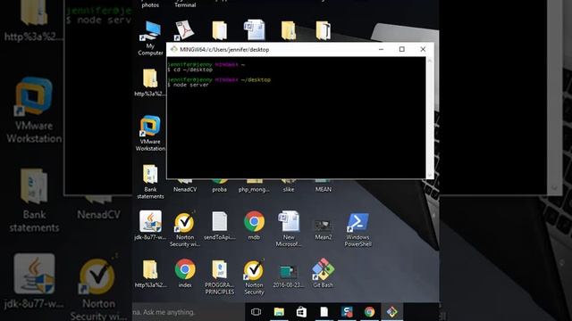This screenshot has height=321, width=572.
Task: Open the PDF shortcut icon beside My Computer
Action: pos(185,29)
